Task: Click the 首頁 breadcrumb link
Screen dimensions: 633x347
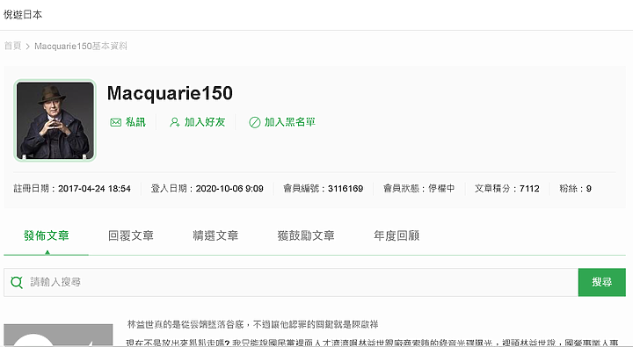Action: tap(12, 46)
